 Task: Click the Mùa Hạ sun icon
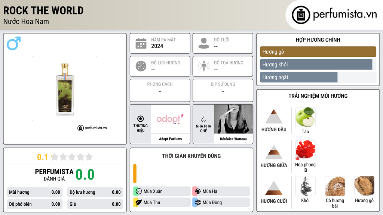[198, 191]
